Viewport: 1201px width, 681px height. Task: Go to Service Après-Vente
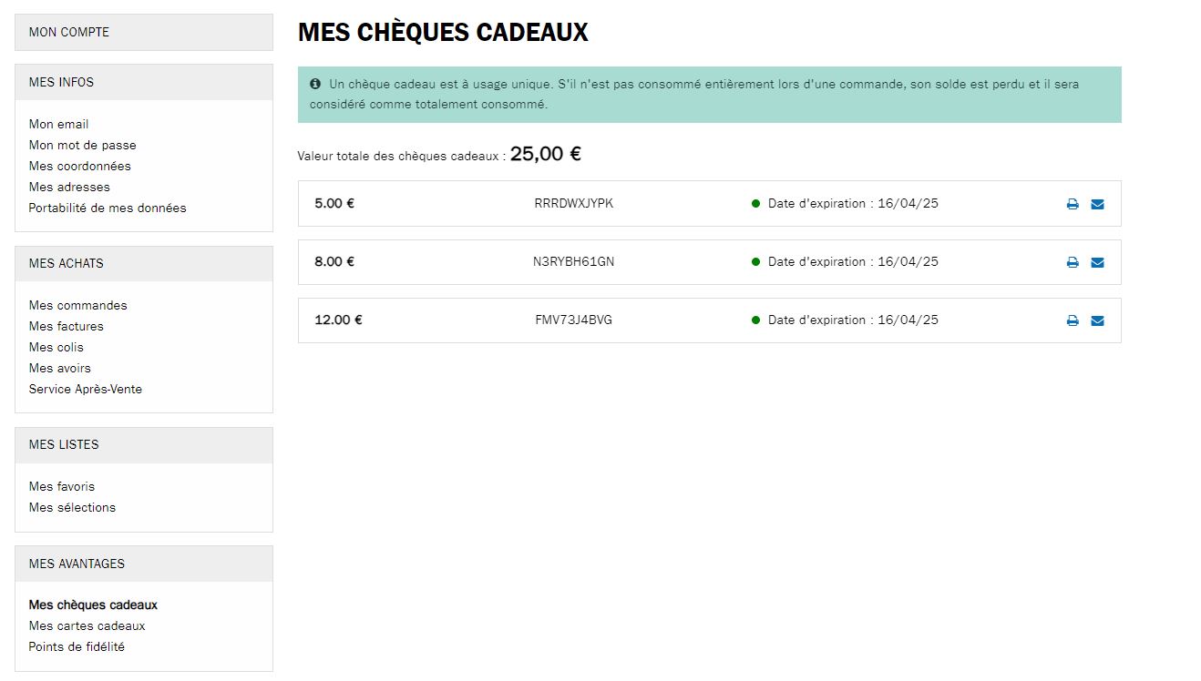85,389
